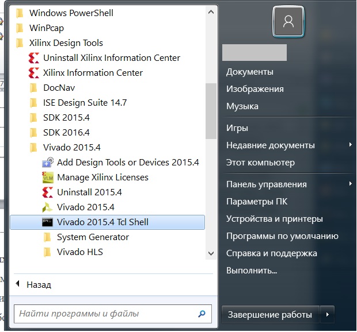Click the user account picture

coord(288,22)
